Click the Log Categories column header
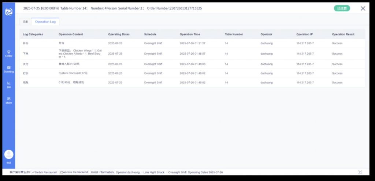Image resolution: width=375 pixels, height=181 pixels. 33,34
